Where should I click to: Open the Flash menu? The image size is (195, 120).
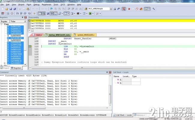click(29, 4)
